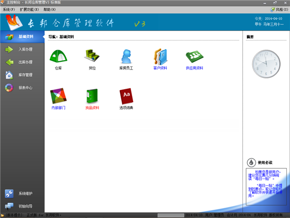The height and width of the screenshot is (218, 290).
Task: Click the 系统维护 wrench icon
Action: pos(9,194)
